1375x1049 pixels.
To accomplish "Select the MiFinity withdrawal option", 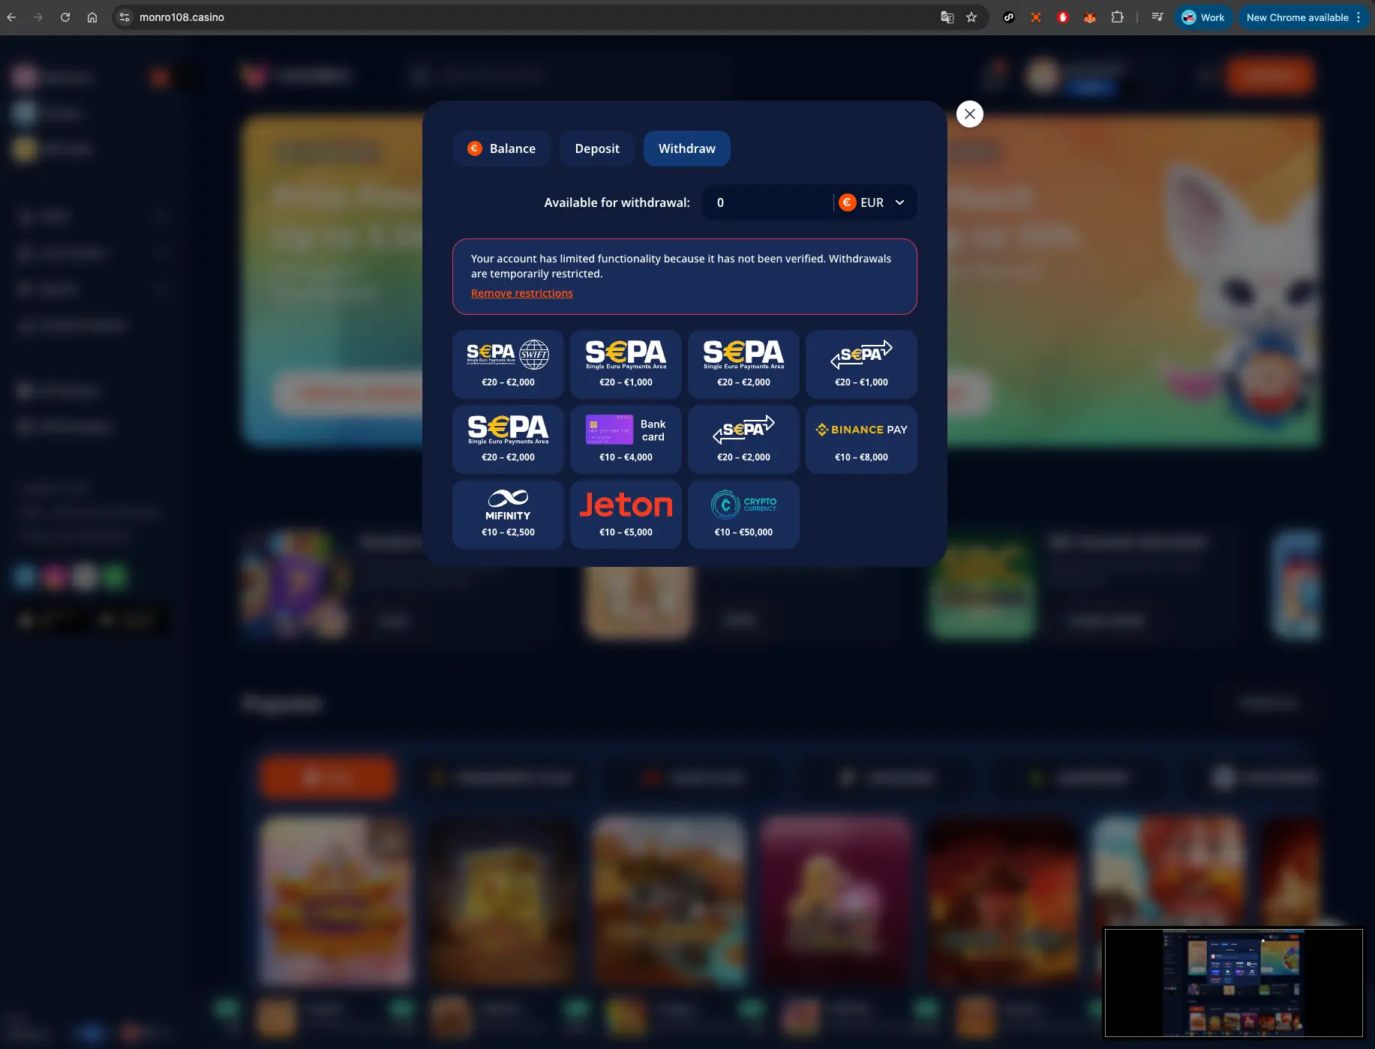I will [508, 514].
